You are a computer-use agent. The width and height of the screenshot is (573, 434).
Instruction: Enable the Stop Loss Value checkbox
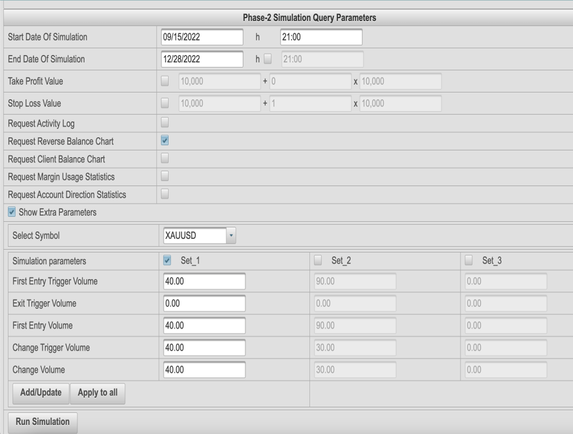(x=165, y=103)
